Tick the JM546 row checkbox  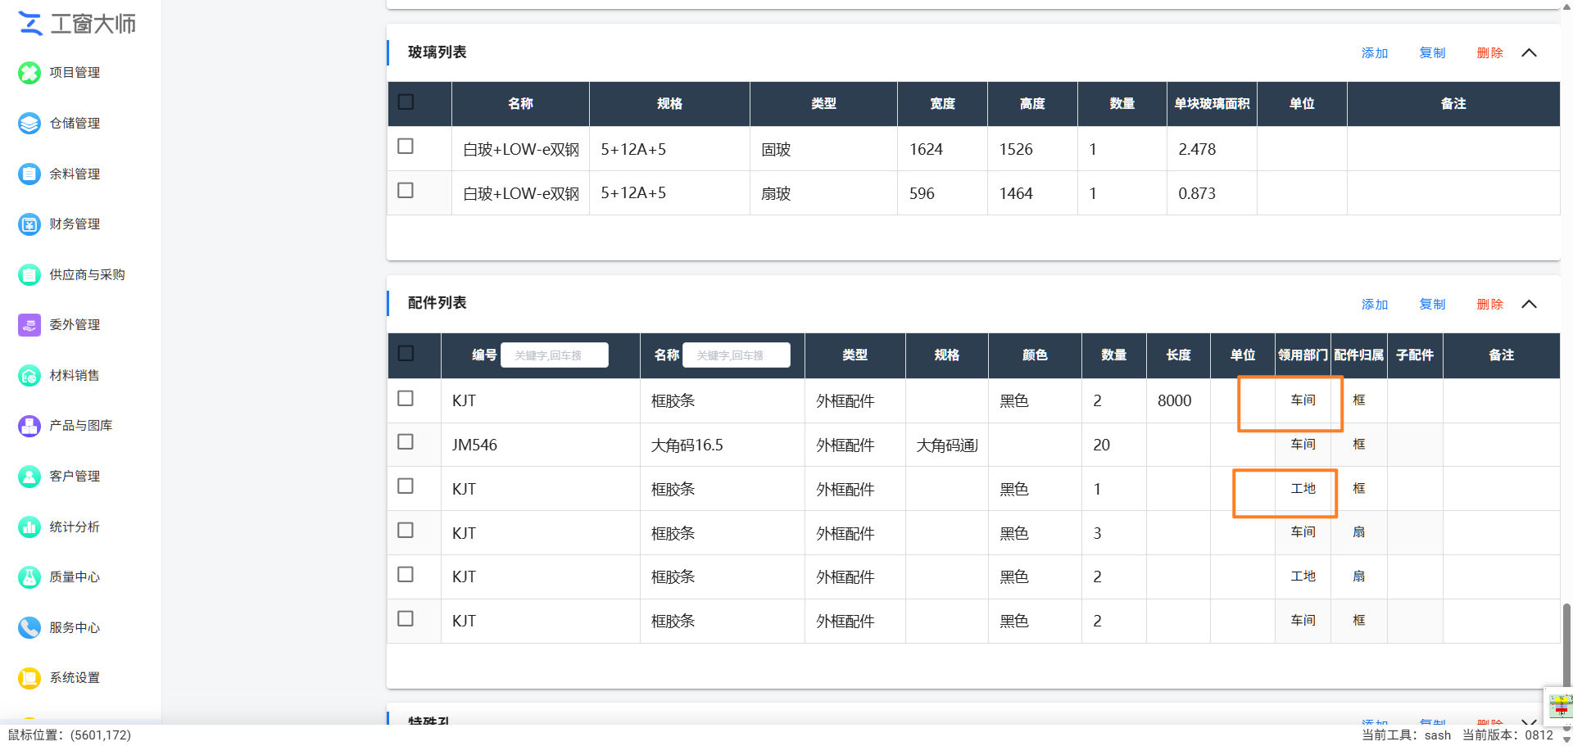pos(406,441)
